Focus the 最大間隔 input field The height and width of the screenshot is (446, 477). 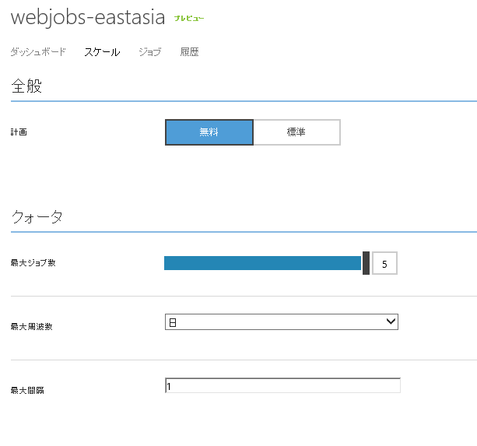282,385
